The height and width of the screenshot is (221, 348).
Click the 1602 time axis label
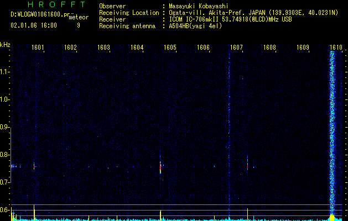(71, 48)
